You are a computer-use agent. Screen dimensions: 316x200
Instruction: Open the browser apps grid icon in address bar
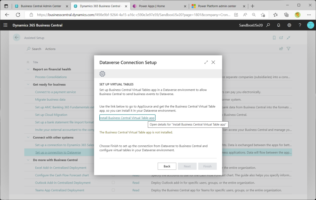(x=236, y=15)
